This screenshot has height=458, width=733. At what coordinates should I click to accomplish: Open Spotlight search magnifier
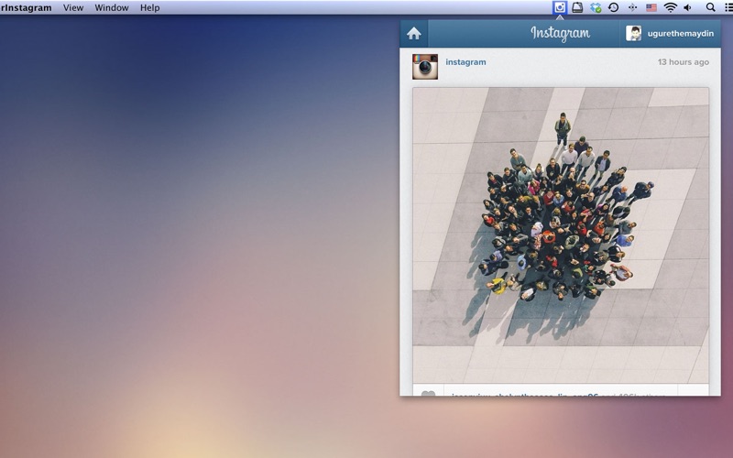711,7
